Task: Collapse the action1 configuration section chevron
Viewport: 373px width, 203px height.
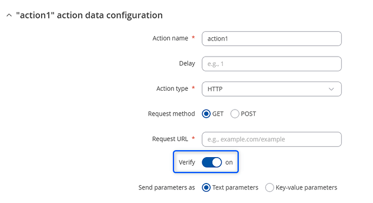Action: coord(9,16)
